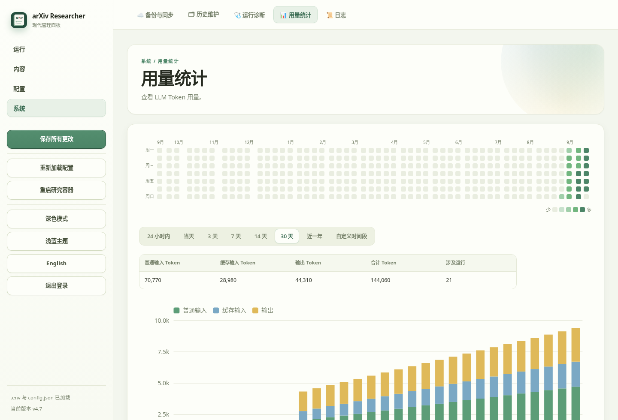Toggle the 输出 series in chart legend

[263, 310]
